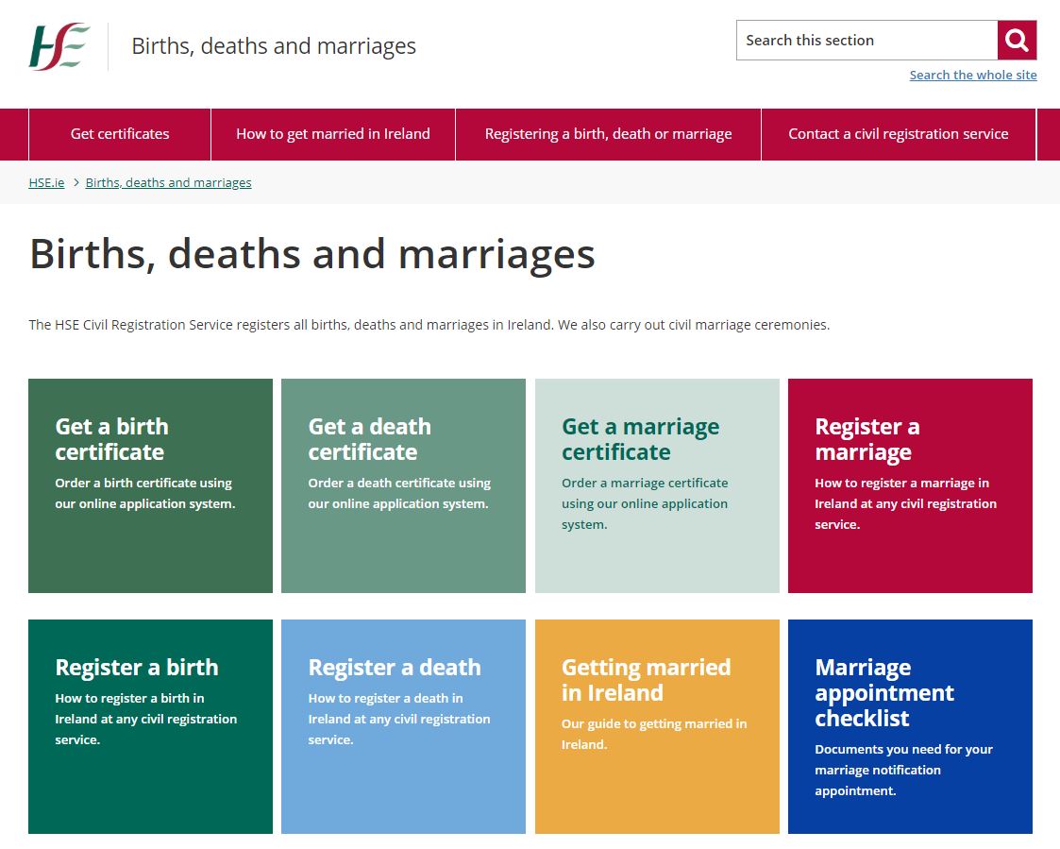Open the Marriage appointment checklist card
Image resolution: width=1060 pixels, height=849 pixels.
(x=910, y=726)
